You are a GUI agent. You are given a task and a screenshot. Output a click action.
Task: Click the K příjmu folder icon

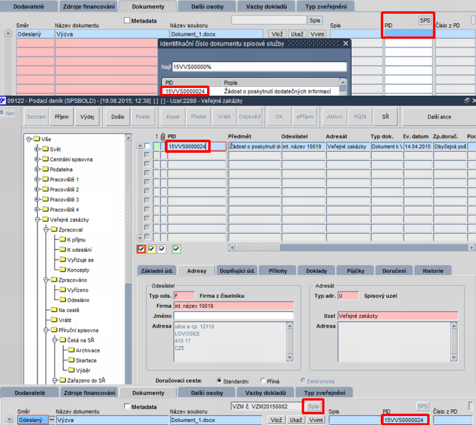(63, 240)
